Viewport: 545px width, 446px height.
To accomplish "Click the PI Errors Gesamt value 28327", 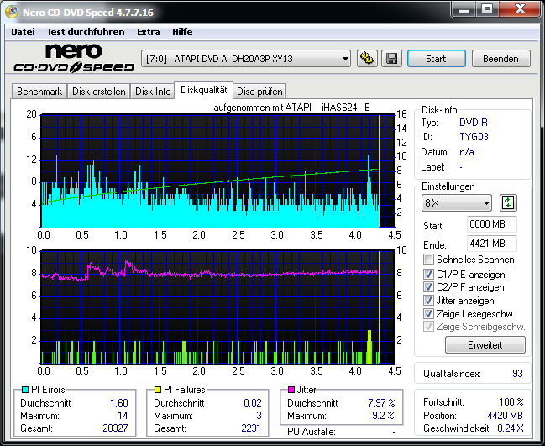I will coord(115,428).
